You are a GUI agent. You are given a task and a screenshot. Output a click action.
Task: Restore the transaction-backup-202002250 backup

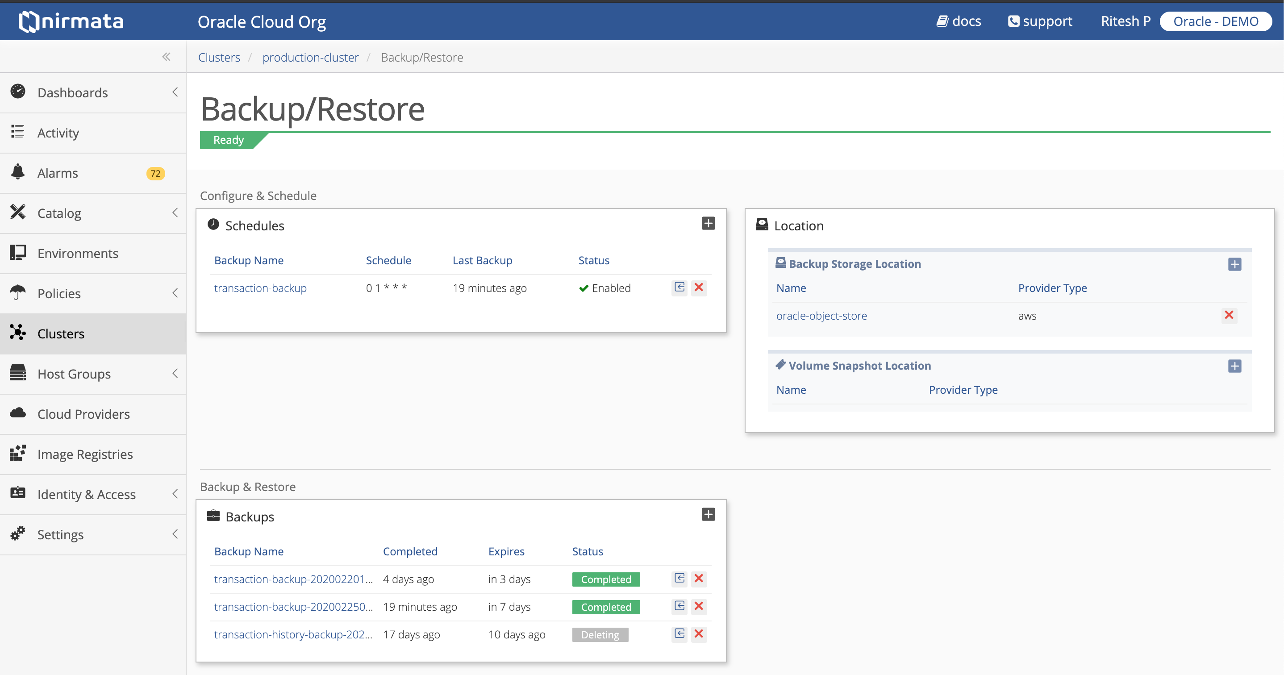679,606
